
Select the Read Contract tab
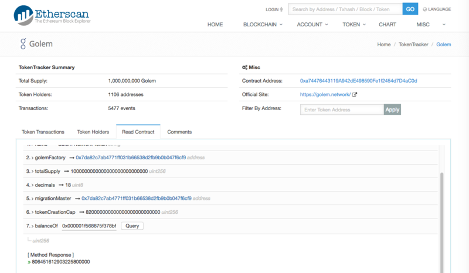138,132
